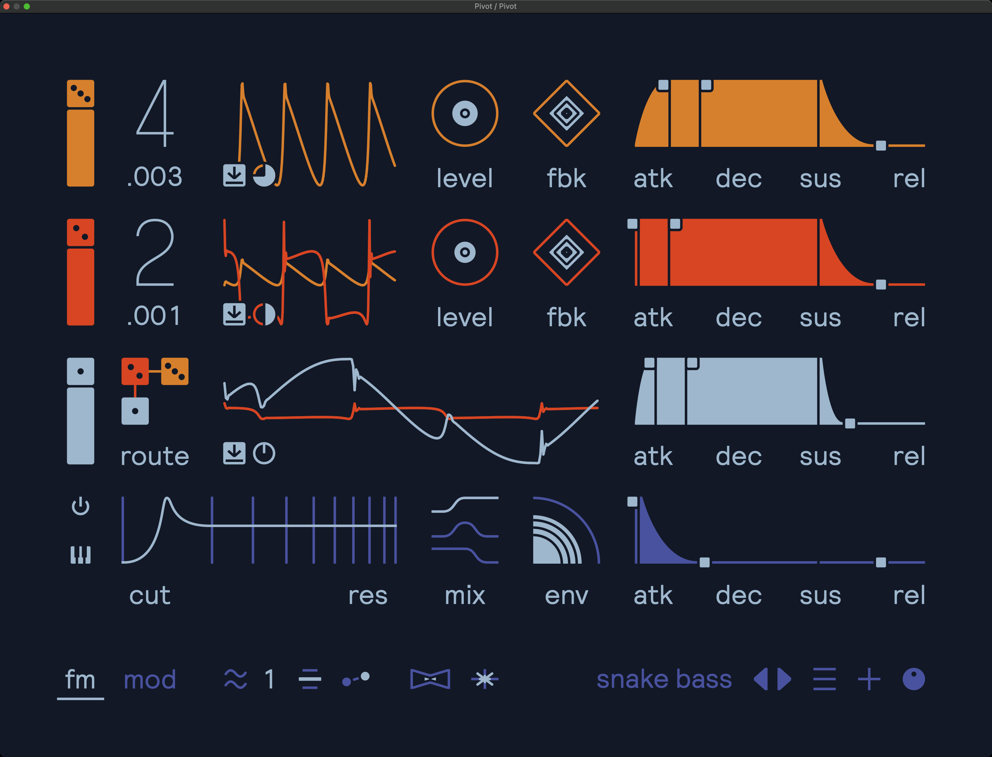
Task: Click the wavy lines icon beside number 1
Action: (x=236, y=679)
